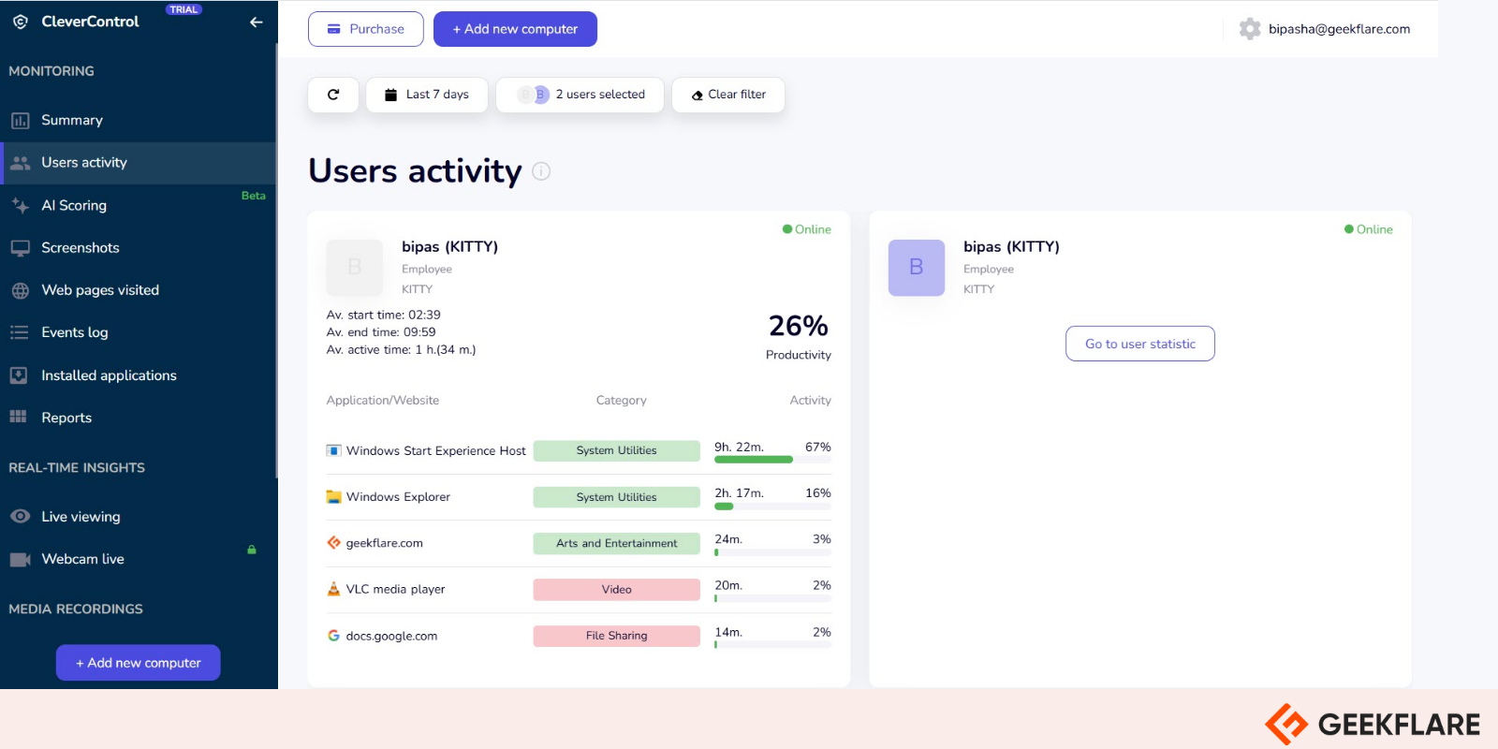Click 'VLC media player' row text
1498x749 pixels.
click(395, 589)
